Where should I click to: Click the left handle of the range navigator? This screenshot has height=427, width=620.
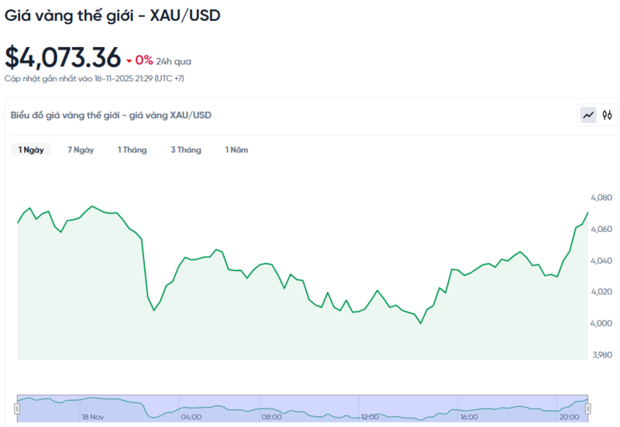18,408
